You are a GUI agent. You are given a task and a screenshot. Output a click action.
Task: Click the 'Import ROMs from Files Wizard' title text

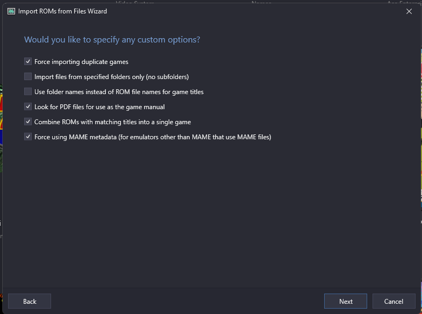pyautogui.click(x=62, y=11)
